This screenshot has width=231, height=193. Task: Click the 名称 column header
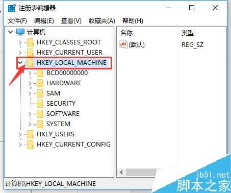pos(126,33)
